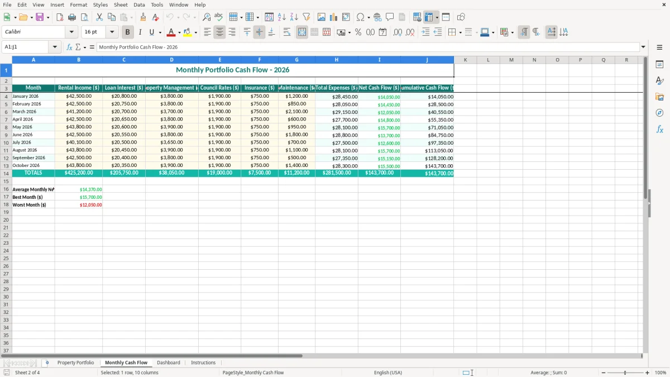Toggle Italic formatting
The image size is (670, 377).
tap(140, 32)
